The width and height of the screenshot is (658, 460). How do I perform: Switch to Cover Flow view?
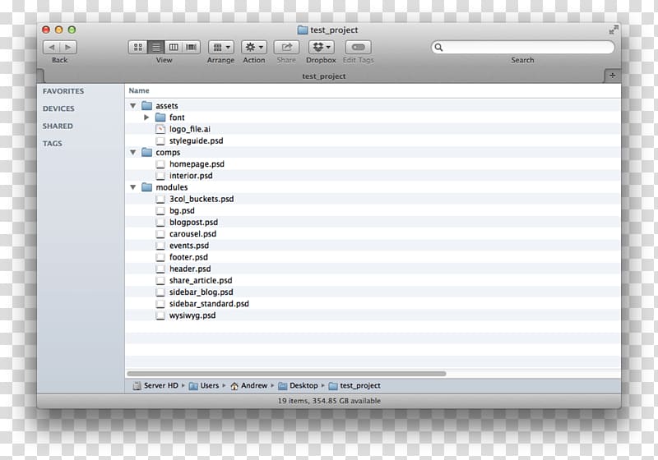click(192, 48)
